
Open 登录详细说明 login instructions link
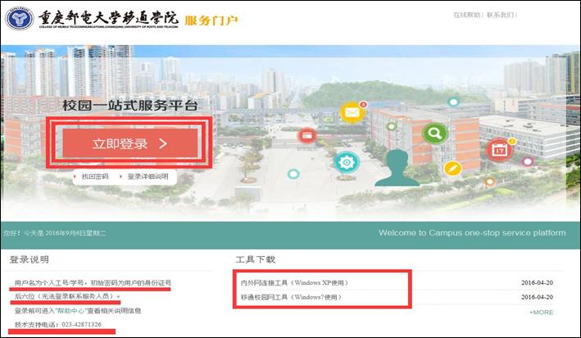tap(148, 176)
